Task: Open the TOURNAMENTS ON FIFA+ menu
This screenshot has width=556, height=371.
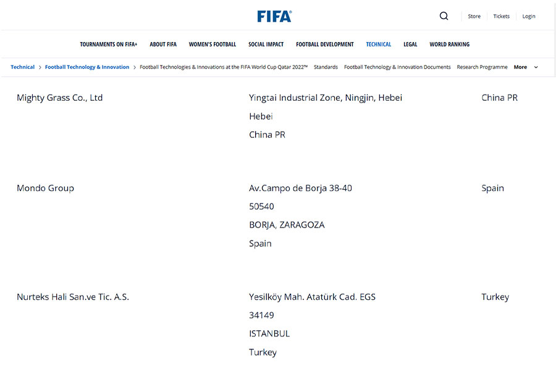Action: [x=109, y=44]
